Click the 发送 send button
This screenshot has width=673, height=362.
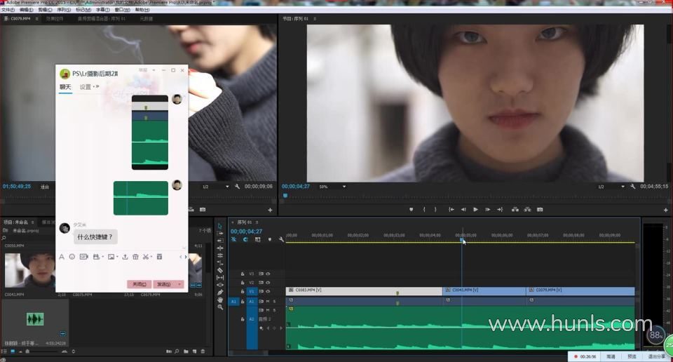pyautogui.click(x=164, y=284)
